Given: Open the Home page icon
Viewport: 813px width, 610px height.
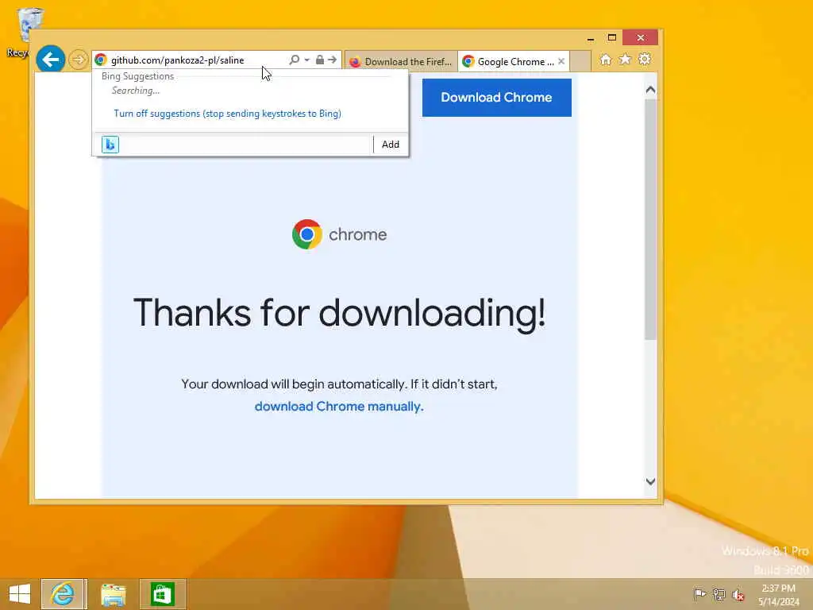Looking at the screenshot, I should 606,59.
